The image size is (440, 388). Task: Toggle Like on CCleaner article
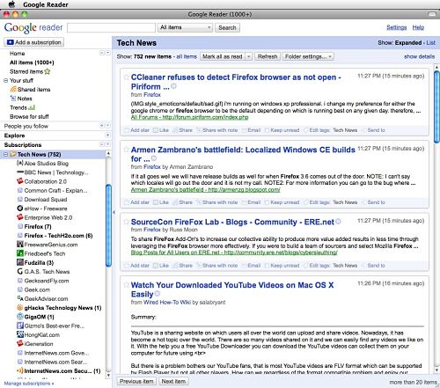[161, 130]
